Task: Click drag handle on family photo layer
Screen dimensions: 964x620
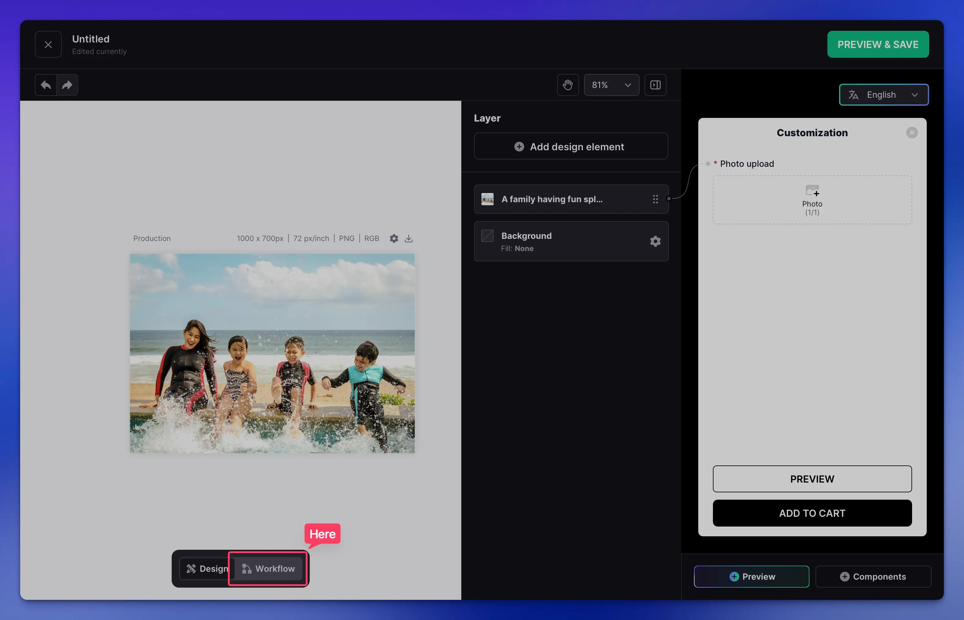Action: click(655, 199)
